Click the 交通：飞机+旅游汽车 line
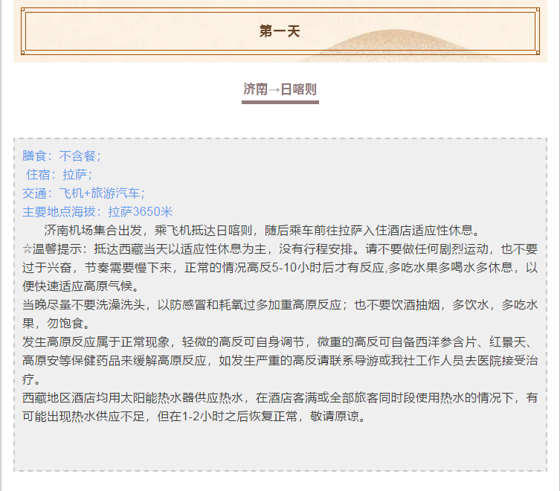560x491 pixels. point(84,193)
